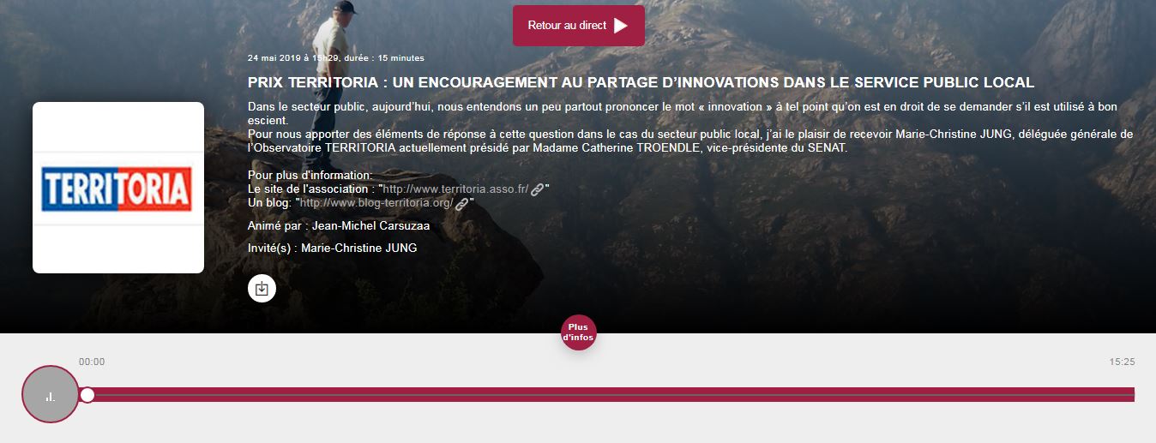
Task: Click the chain icon after blog-territoria.org
Action: [x=462, y=203]
